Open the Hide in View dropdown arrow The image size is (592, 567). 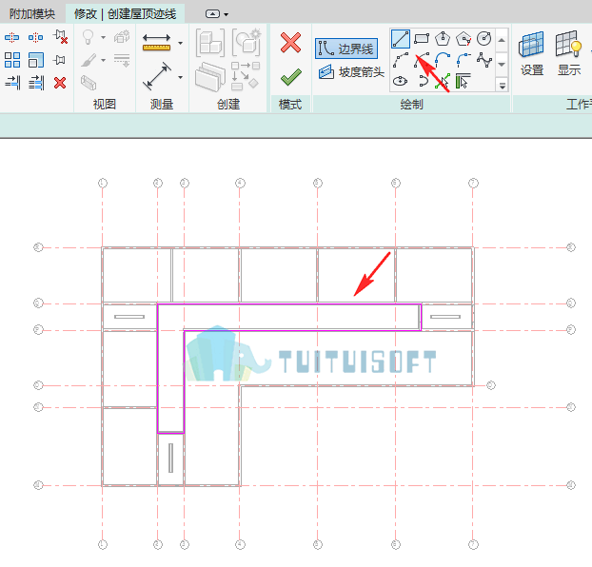(103, 37)
